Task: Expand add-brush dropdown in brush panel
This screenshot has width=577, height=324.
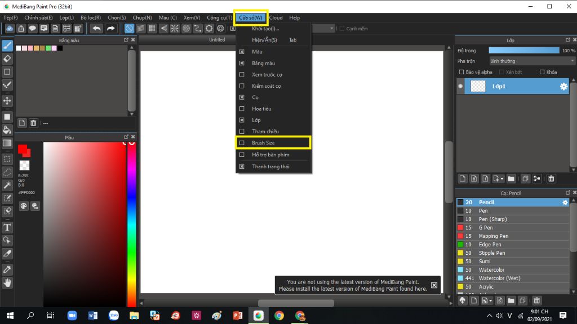Action: pyautogui.click(x=491, y=301)
